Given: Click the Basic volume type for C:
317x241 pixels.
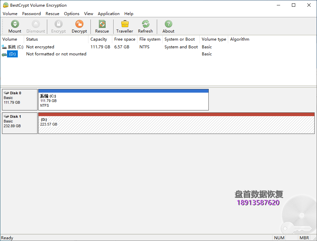Looking at the screenshot, I should coord(207,47).
